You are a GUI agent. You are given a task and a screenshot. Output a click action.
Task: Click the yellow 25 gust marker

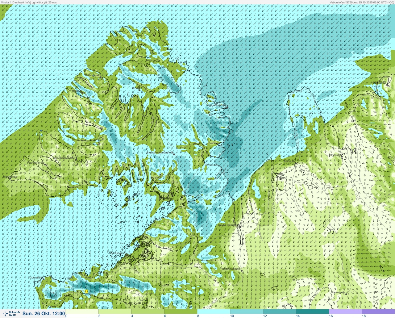point(86,291)
